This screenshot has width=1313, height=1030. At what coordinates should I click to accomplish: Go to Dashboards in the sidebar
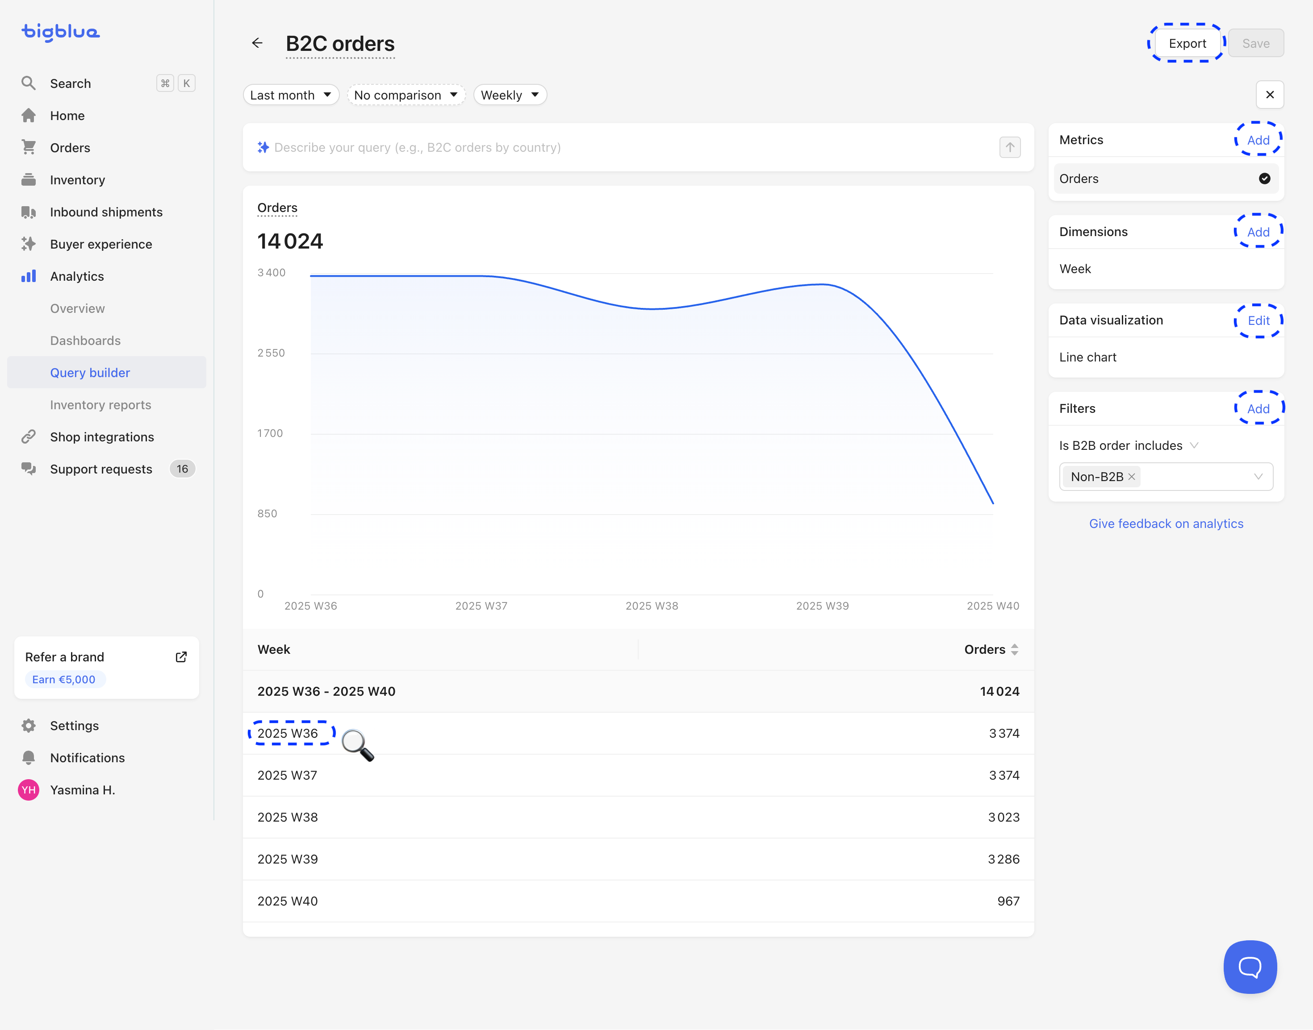(85, 341)
